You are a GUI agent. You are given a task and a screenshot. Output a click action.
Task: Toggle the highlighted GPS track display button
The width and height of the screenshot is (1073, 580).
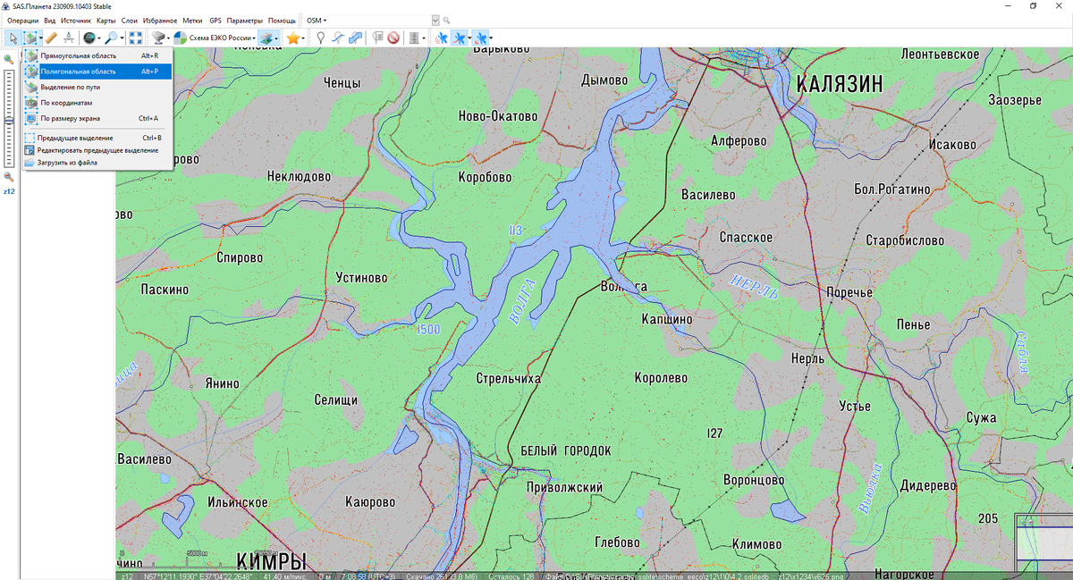458,38
